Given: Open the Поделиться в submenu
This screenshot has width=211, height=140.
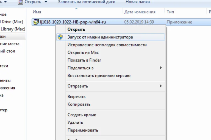Looking at the screenshot, I should pyautogui.click(x=110, y=68).
